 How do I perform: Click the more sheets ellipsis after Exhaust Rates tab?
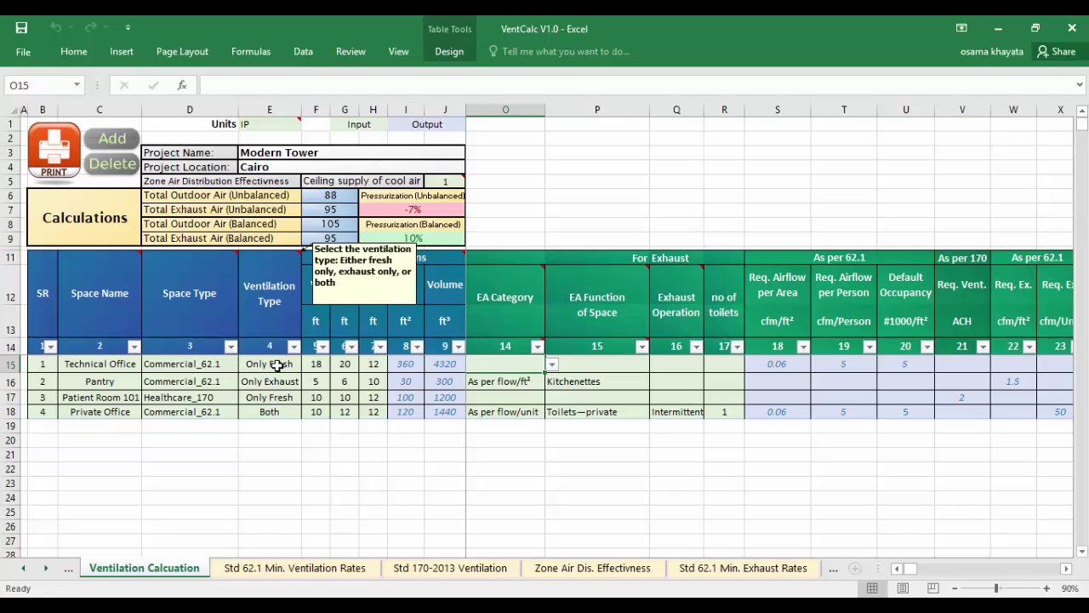[x=833, y=568]
